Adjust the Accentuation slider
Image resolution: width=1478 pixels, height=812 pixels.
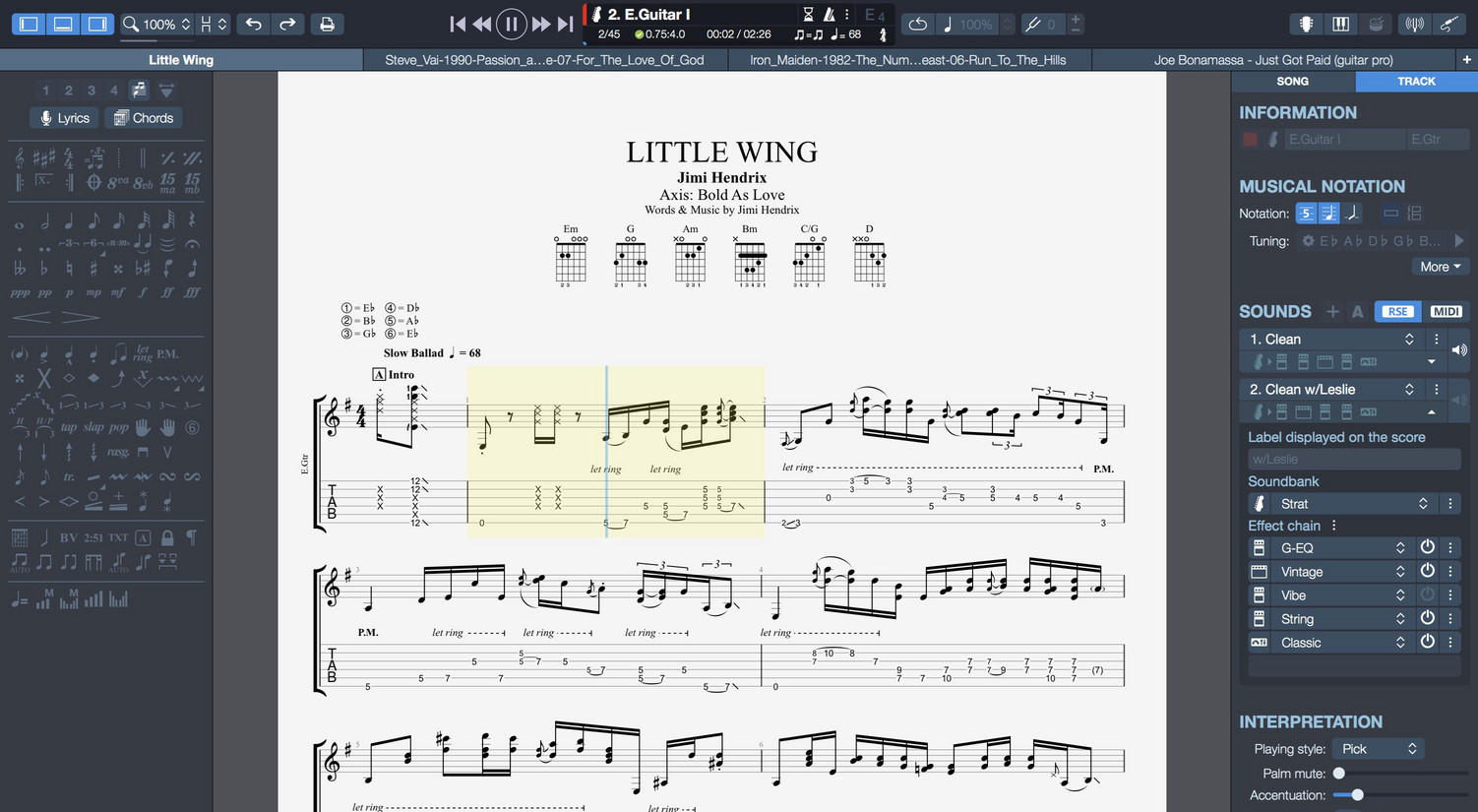[x=1357, y=794]
